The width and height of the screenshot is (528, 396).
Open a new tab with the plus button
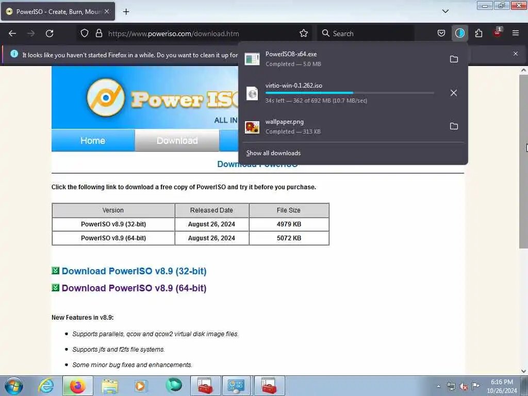pyautogui.click(x=126, y=12)
